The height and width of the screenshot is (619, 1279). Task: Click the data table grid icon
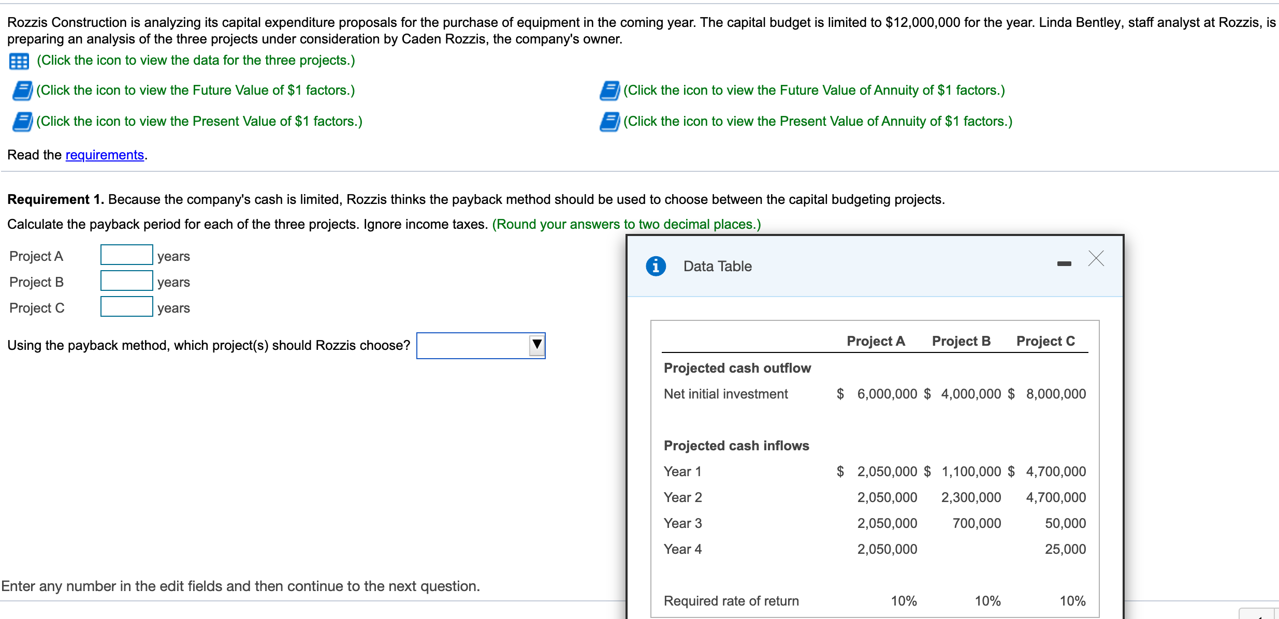(x=19, y=62)
